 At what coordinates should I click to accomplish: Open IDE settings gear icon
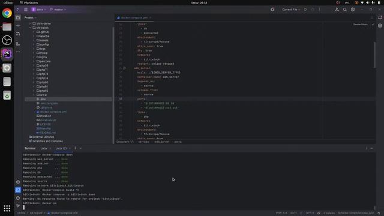(x=353, y=10)
